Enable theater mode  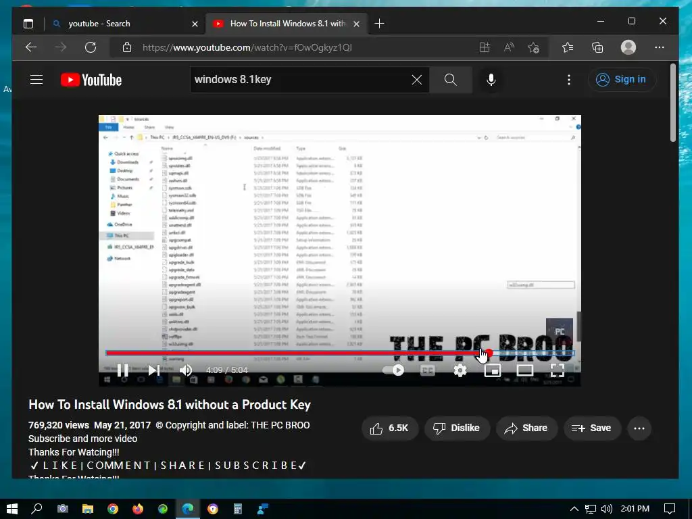(x=524, y=370)
